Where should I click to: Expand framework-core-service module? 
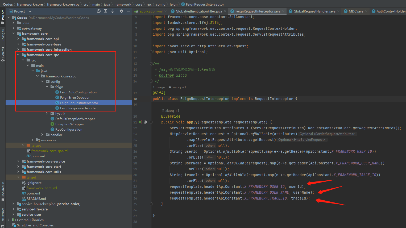pos(18,161)
